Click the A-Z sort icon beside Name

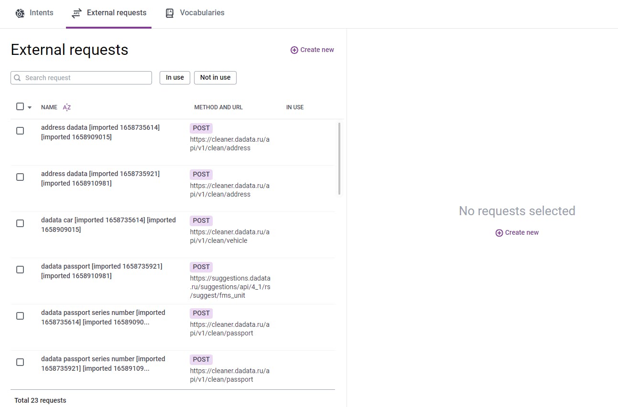tap(67, 107)
